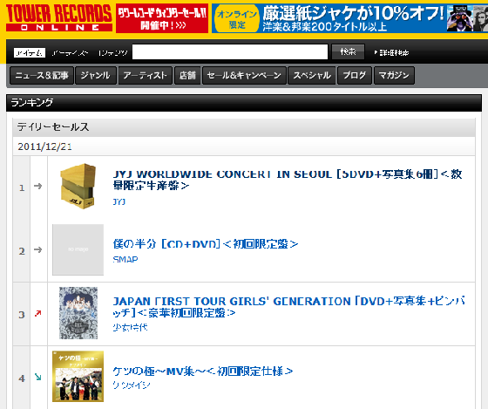Open the ジャンル menu
The image size is (488, 409).
[x=96, y=75]
